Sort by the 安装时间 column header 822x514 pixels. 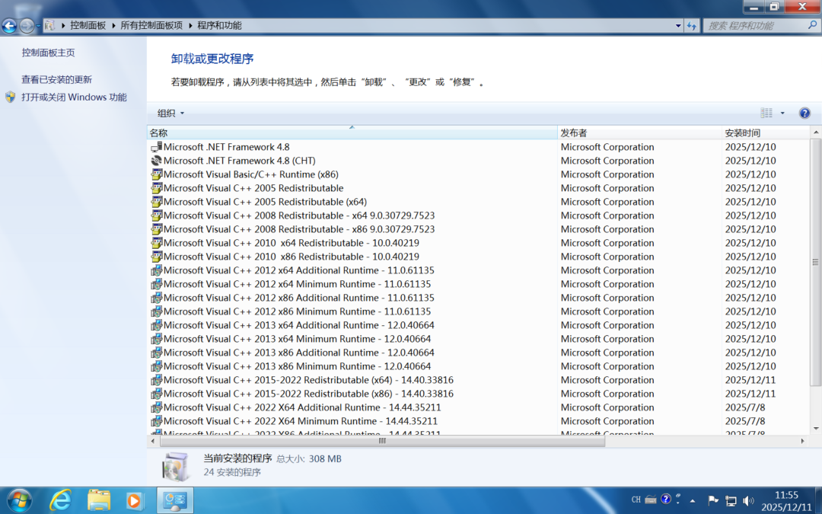766,132
